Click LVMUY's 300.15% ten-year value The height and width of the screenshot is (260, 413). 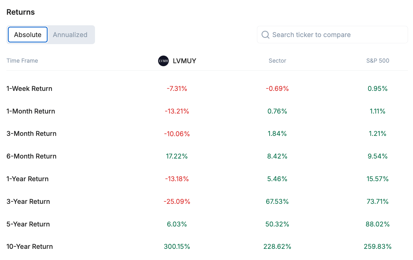(x=177, y=246)
